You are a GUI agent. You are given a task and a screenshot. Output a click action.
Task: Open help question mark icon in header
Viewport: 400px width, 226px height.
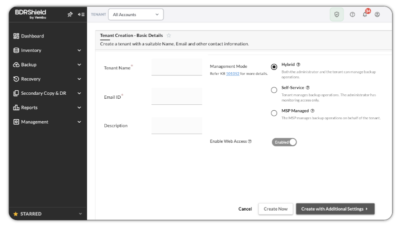coord(352,14)
